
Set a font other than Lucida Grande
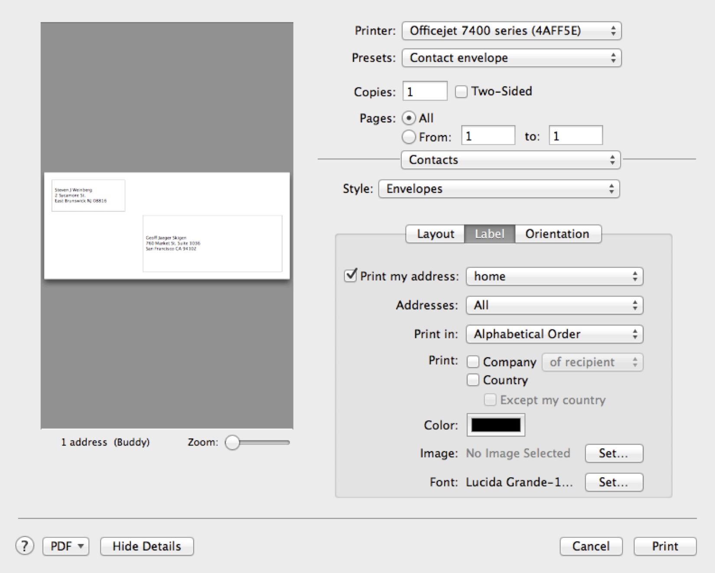[x=614, y=482]
